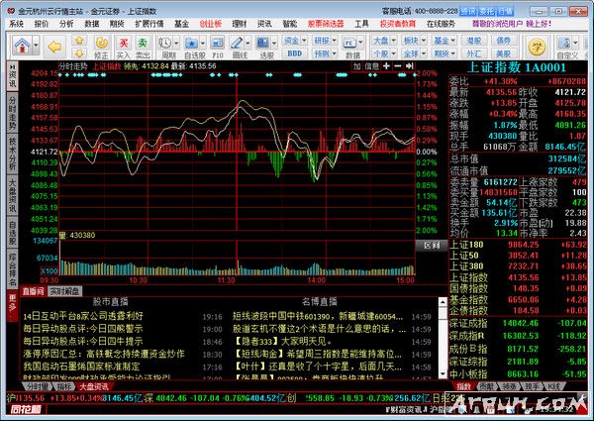Open the K线 chart toolbar icon
Image resolution: width=594 pixels, height=421 pixels.
(168, 45)
